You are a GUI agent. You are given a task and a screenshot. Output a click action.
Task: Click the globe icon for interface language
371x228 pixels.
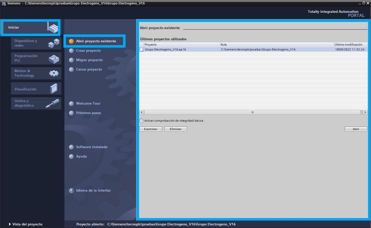tap(71, 190)
